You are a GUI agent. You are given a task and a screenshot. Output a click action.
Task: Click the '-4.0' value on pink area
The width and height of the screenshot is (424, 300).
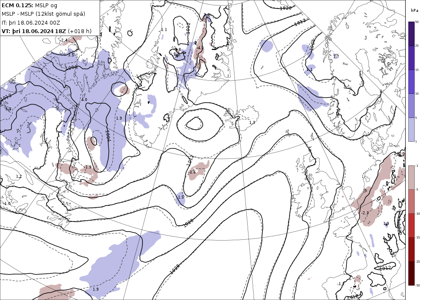click(200, 48)
